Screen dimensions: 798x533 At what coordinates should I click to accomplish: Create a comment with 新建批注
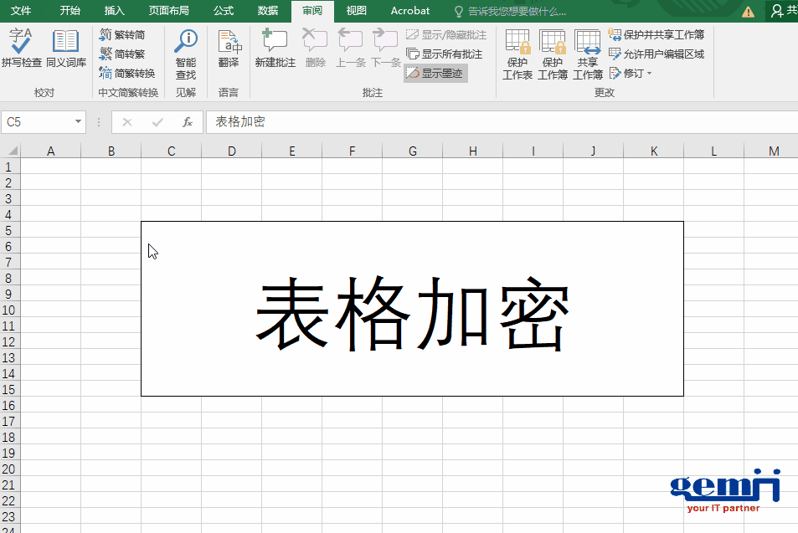point(275,48)
